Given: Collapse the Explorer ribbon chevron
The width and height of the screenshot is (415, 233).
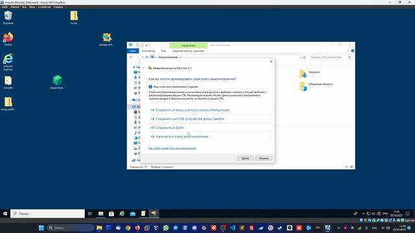Looking at the screenshot, I should [x=348, y=50].
